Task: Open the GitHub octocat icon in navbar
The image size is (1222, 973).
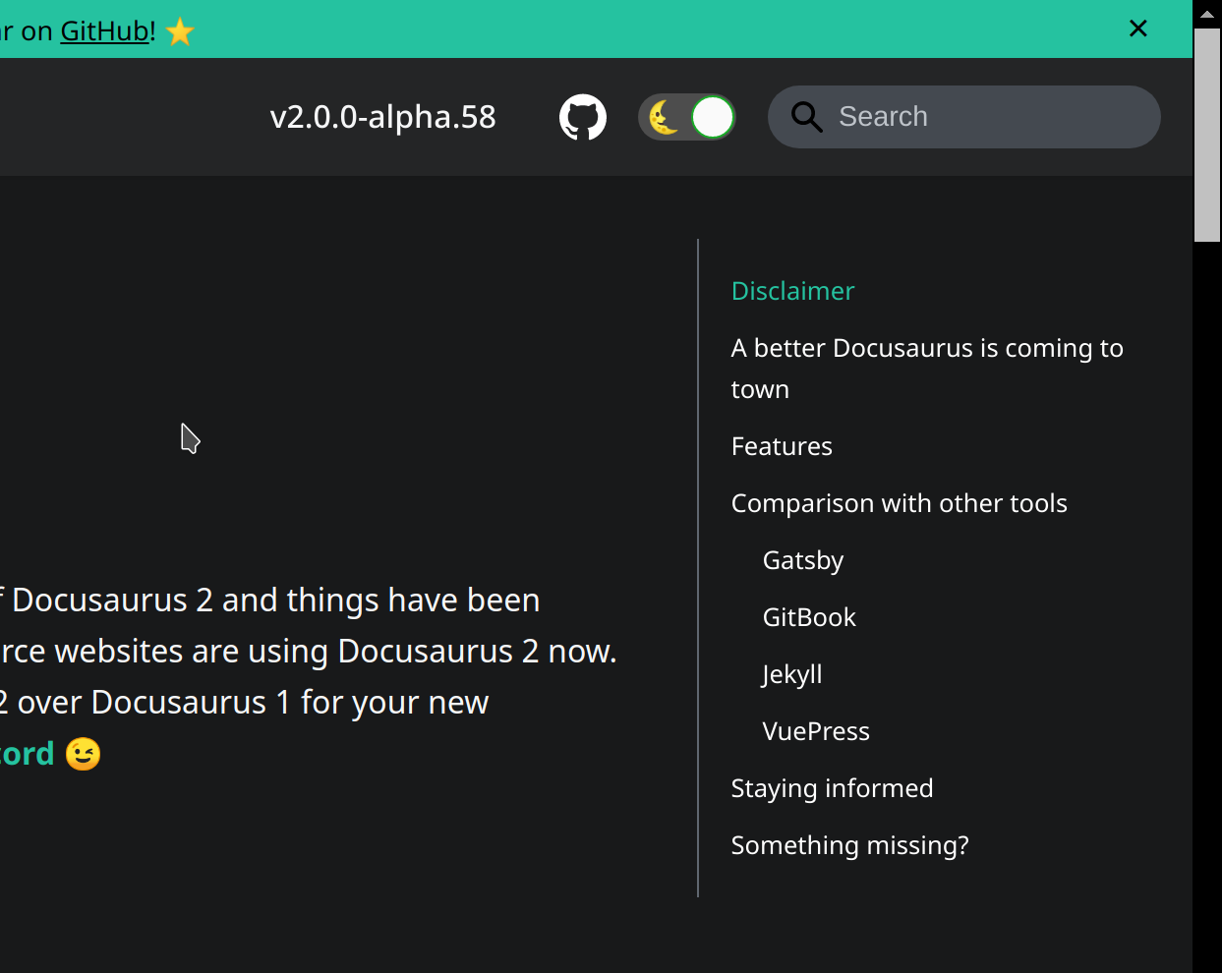Action: click(583, 116)
